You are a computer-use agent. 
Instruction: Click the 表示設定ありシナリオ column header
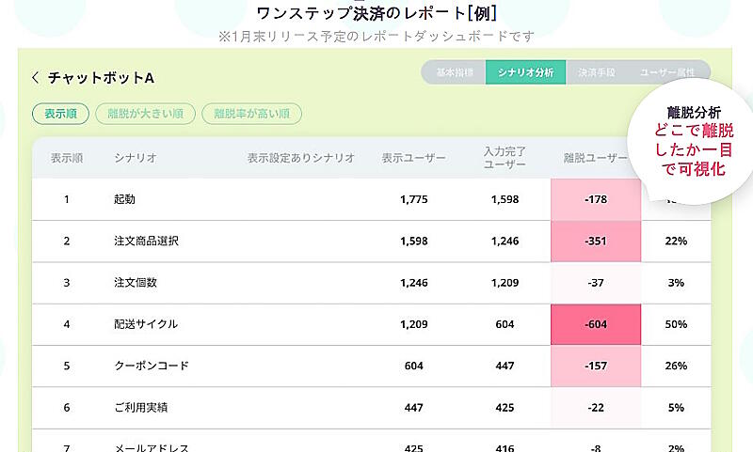click(300, 158)
